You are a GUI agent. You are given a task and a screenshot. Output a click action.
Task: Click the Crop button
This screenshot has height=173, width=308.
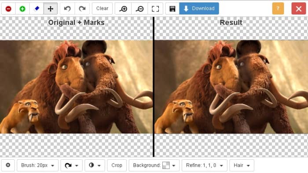click(x=117, y=165)
